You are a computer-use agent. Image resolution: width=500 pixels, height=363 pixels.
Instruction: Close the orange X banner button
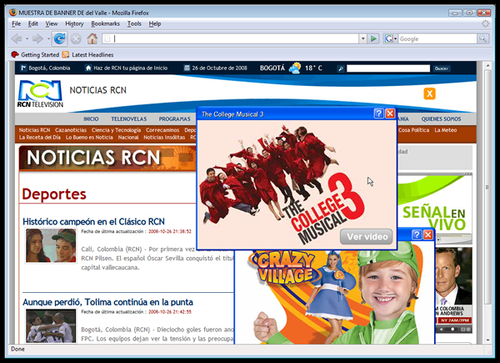(x=430, y=93)
